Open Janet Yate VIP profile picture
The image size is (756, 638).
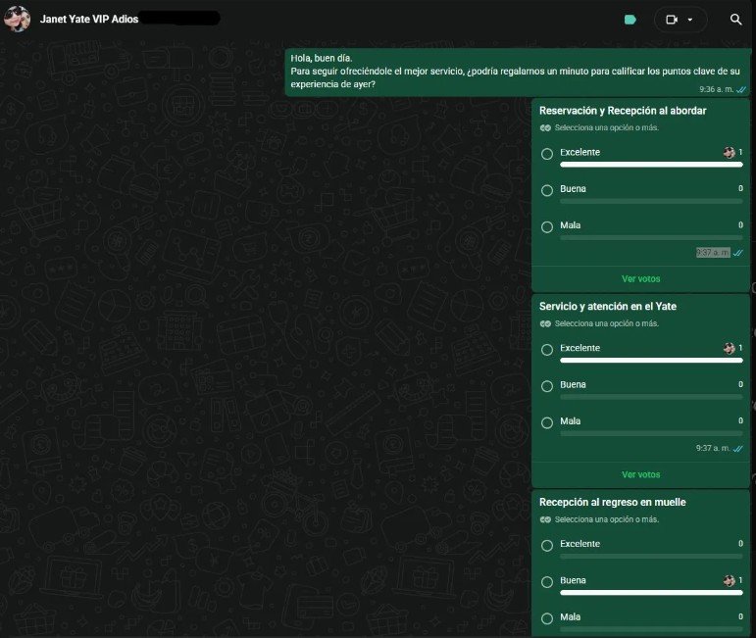(x=18, y=19)
